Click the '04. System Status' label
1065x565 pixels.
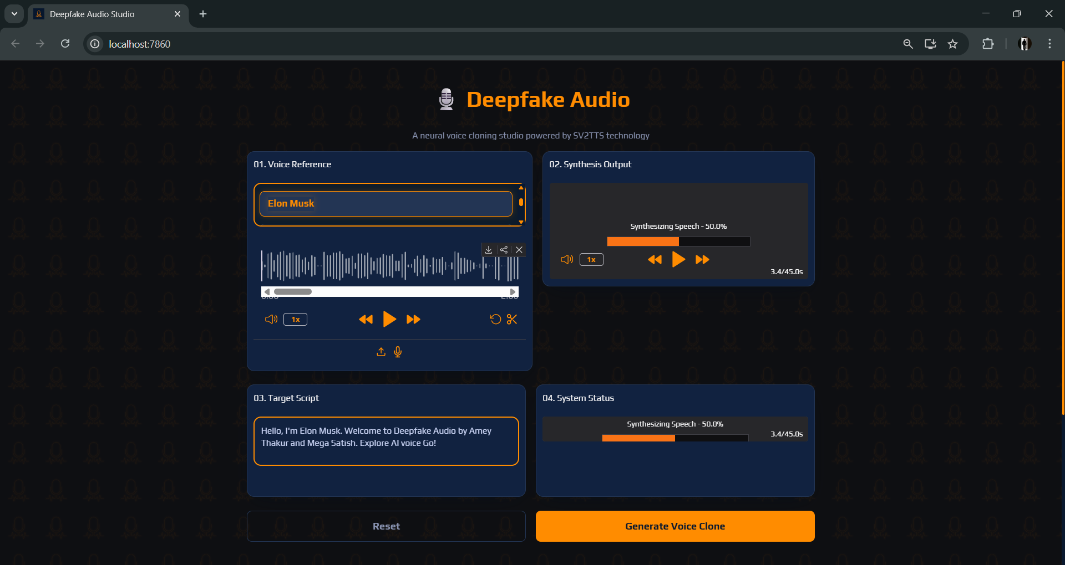coord(578,398)
